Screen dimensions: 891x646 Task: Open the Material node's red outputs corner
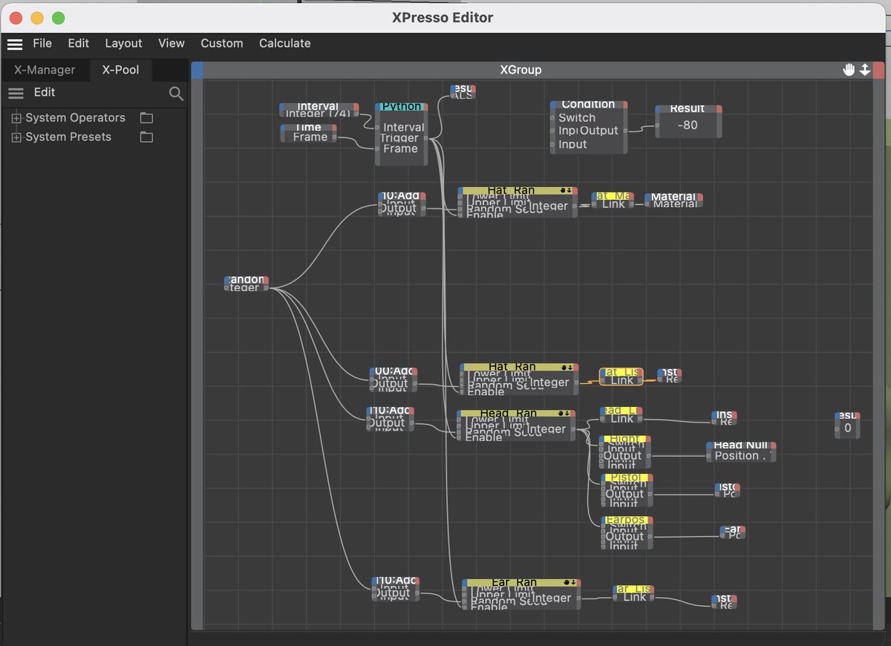[x=699, y=197]
